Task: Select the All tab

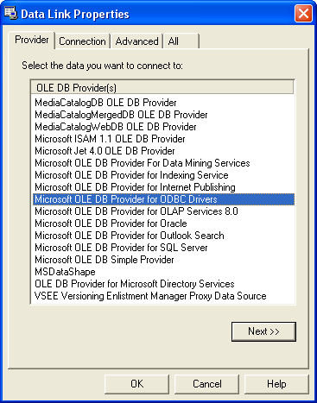Action: [181, 41]
